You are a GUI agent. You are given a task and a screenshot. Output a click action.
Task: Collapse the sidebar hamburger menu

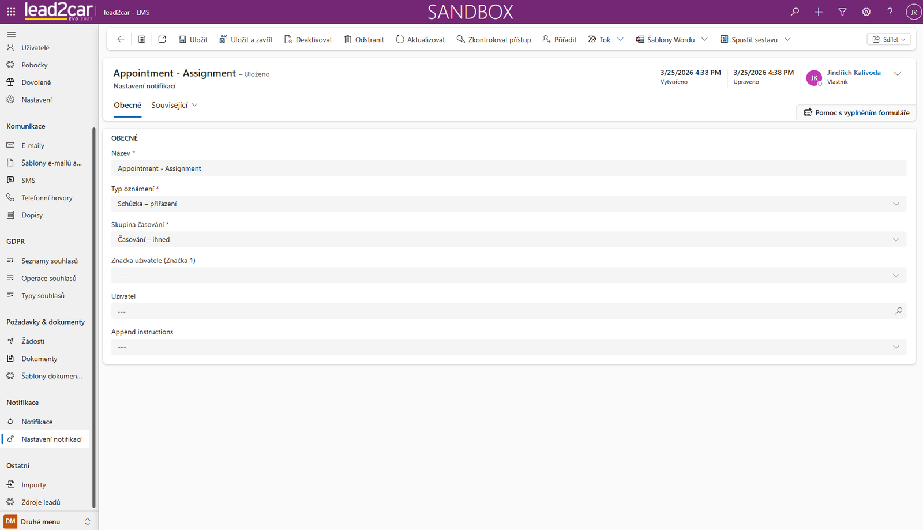pyautogui.click(x=12, y=34)
